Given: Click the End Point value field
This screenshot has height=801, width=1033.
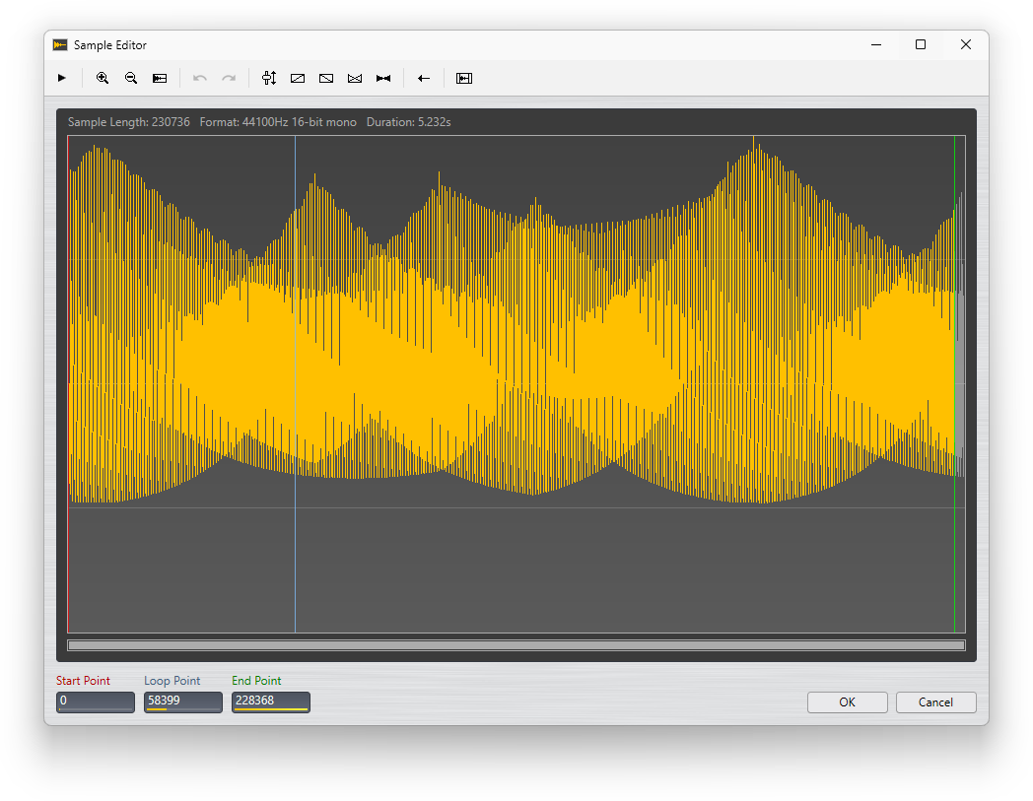Looking at the screenshot, I should pyautogui.click(x=271, y=701).
